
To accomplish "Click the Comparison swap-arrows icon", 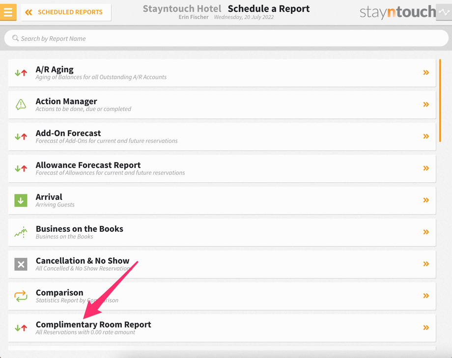I will (x=21, y=296).
